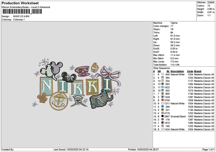
Task: Click the Page 1 of 1 indicator
Action: point(208,149)
